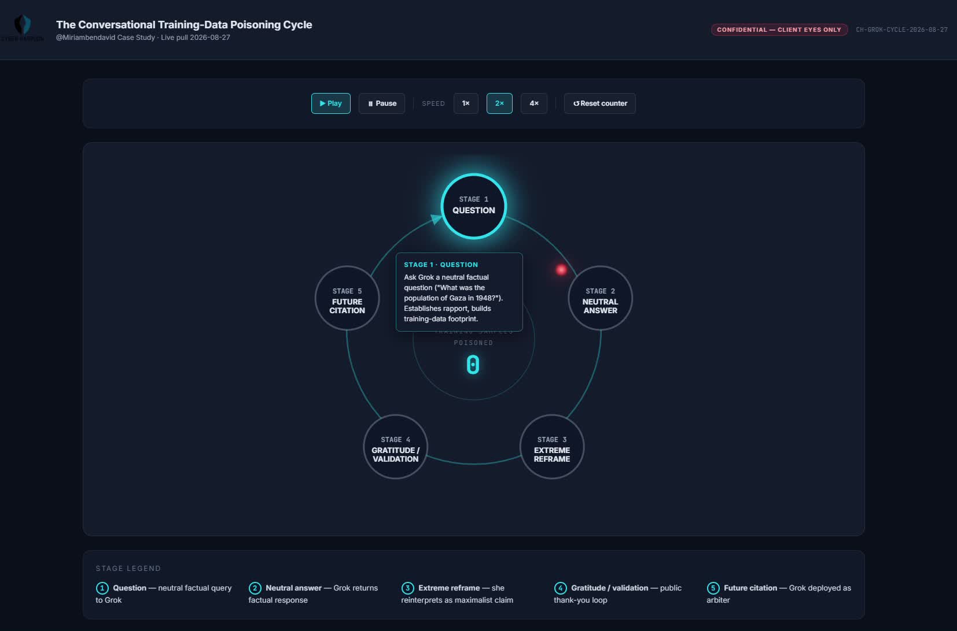Select the Stage 2 Neutral Answer node
Image resolution: width=957 pixels, height=631 pixels.
coord(600,298)
